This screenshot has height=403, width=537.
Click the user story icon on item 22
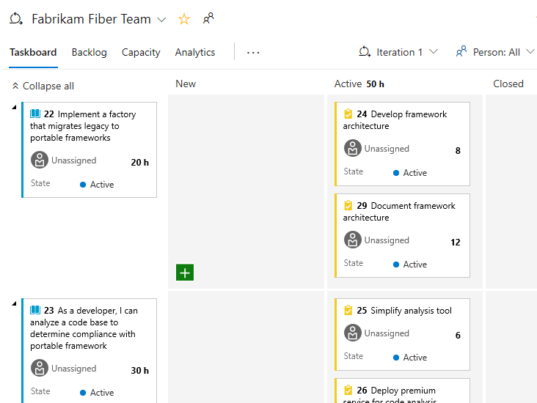click(x=35, y=114)
